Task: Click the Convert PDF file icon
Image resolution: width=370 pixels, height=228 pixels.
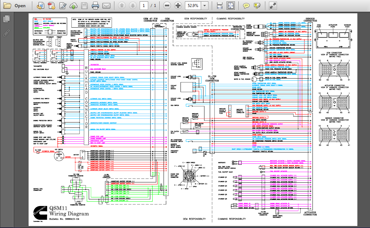Action: (52, 6)
